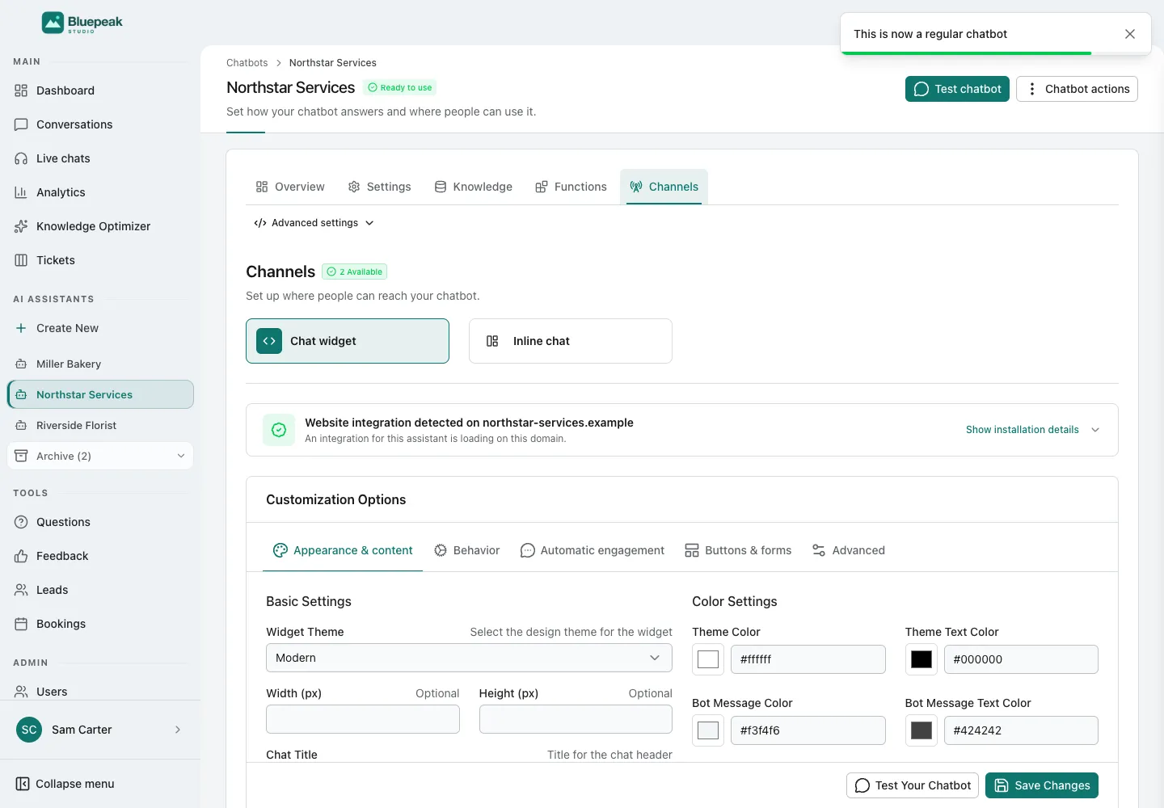The width and height of the screenshot is (1164, 808).
Task: Click the Theme Text Color swatch
Action: point(921,659)
